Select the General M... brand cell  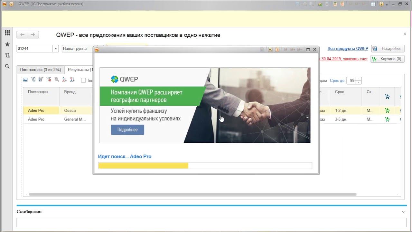[76, 119]
